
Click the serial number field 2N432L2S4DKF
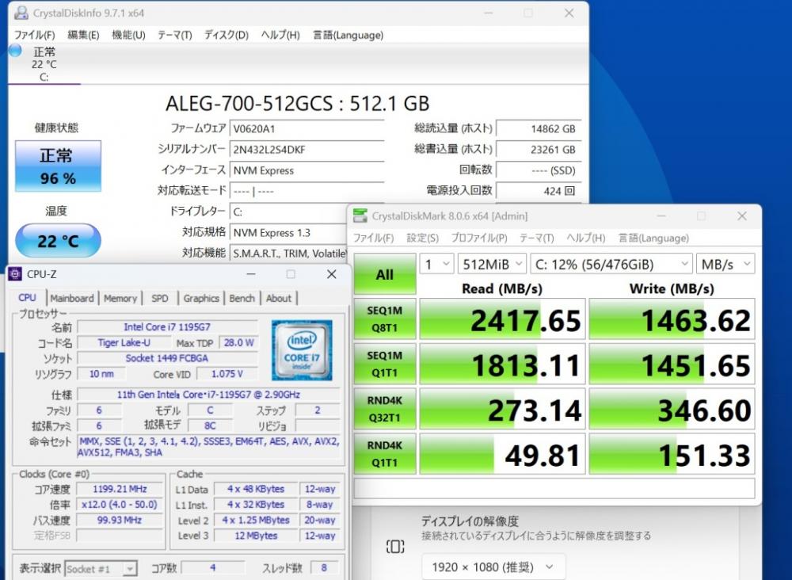[x=307, y=150]
